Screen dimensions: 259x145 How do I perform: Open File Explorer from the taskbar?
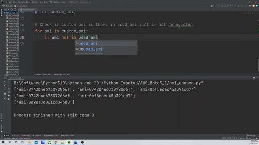coord(30,142)
